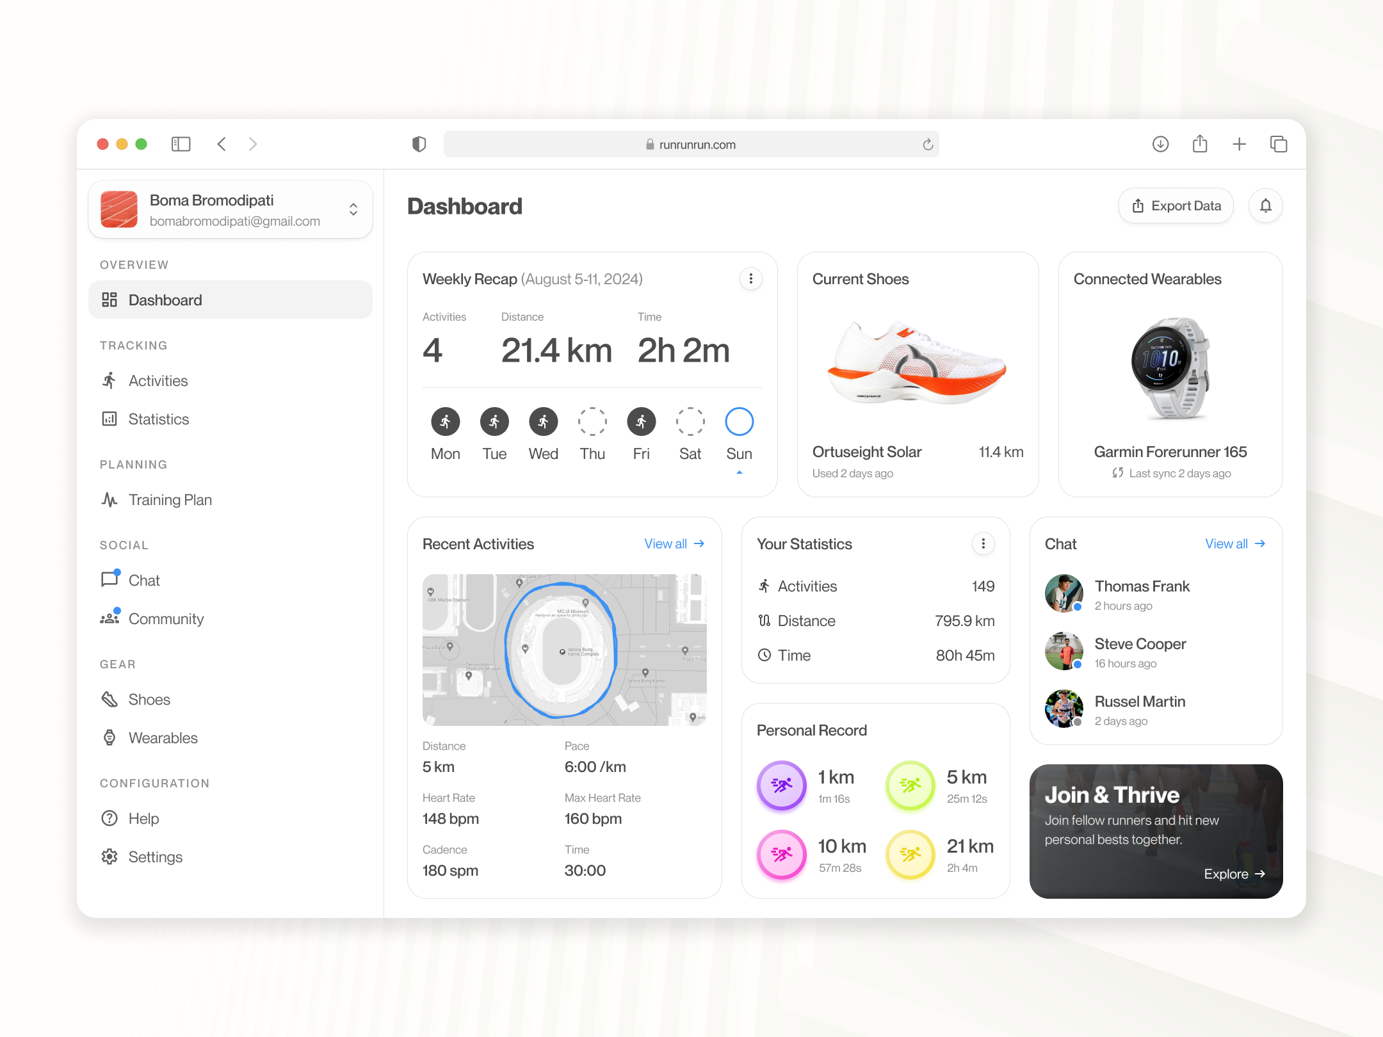This screenshot has height=1037, width=1383.
Task: Open the new tab plus icon
Action: [x=1239, y=144]
